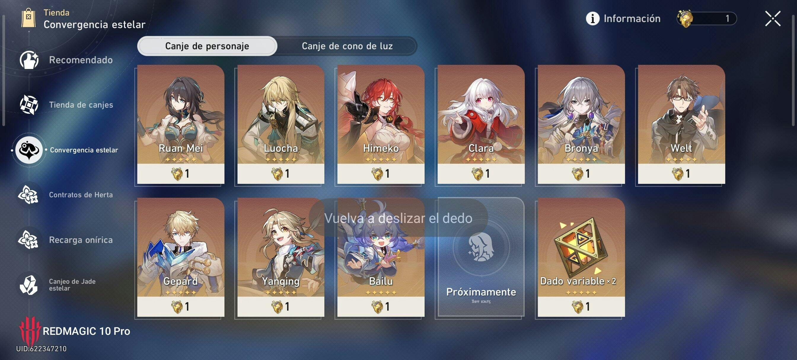Click the Información info icon
This screenshot has width=797, height=360.
592,19
